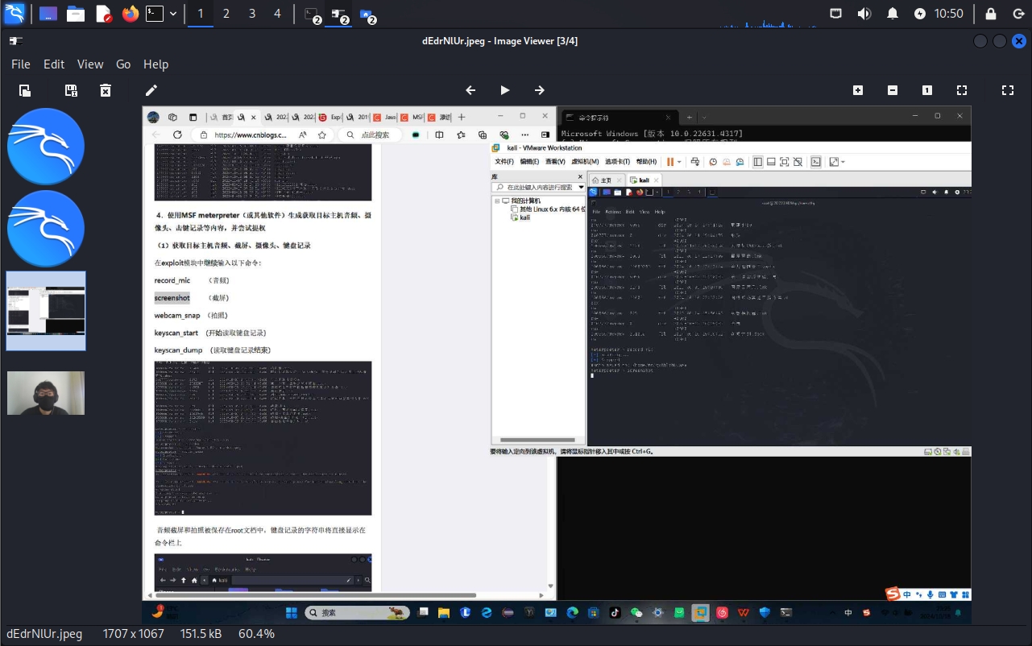The height and width of the screenshot is (646, 1032).
Task: Open the File menu
Action: (x=21, y=64)
